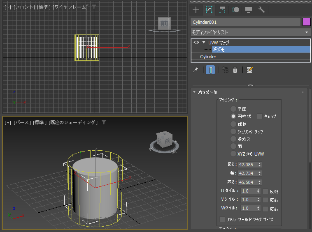Open perspective viewport [標準] menu
This screenshot has height=232, width=312.
click(40, 122)
